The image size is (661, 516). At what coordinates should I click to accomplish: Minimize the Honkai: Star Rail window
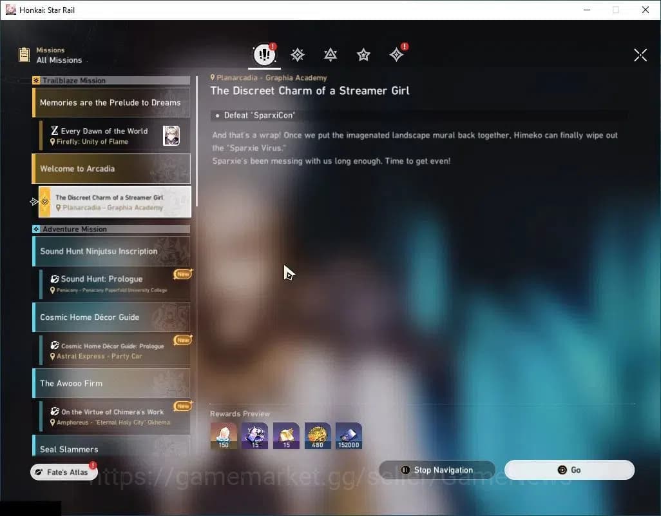pos(587,10)
